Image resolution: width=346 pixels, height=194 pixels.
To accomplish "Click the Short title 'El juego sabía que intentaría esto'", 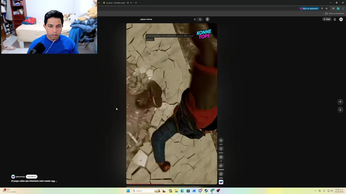I will pyautogui.click(x=34, y=181).
